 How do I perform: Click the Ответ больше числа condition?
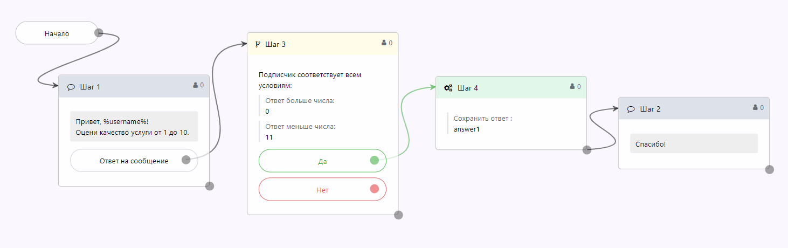301,106
